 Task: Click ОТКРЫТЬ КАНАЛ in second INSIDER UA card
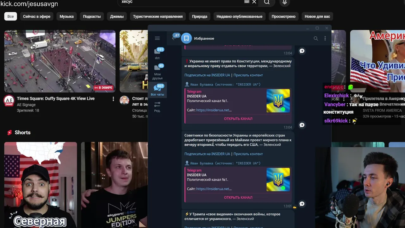coord(238,198)
